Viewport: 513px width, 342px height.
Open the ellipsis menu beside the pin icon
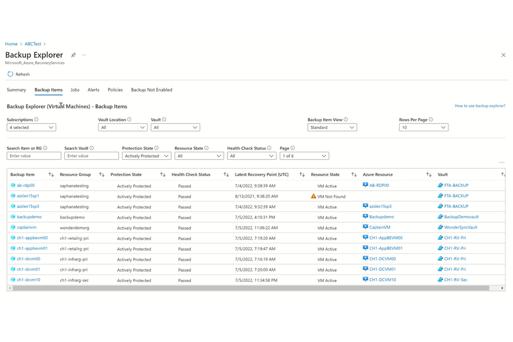[x=84, y=55]
